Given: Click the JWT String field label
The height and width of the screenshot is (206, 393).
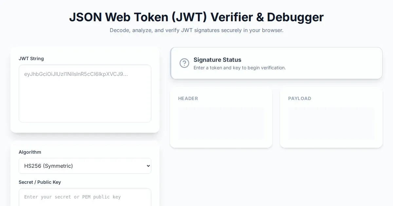Looking at the screenshot, I should pos(31,59).
